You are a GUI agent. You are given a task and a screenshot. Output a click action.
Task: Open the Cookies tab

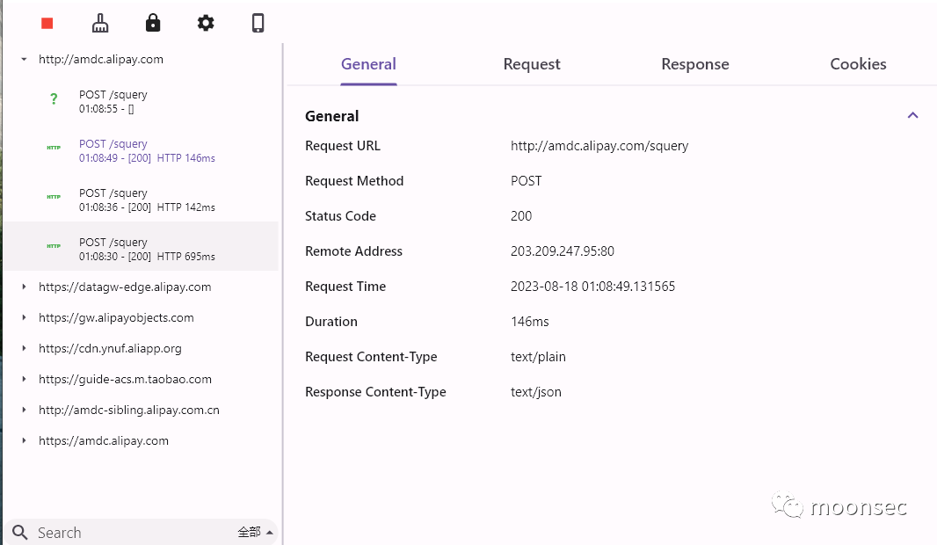click(858, 64)
